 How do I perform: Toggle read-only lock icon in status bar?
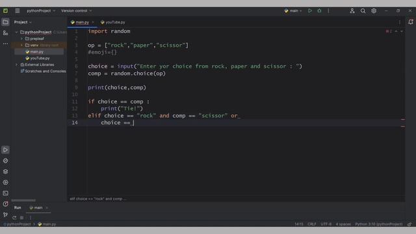[x=409, y=224]
